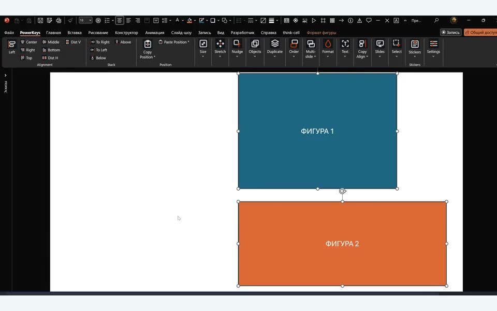Open the Objects dropdown
Screen dimensions: 497x311
(x=255, y=49)
